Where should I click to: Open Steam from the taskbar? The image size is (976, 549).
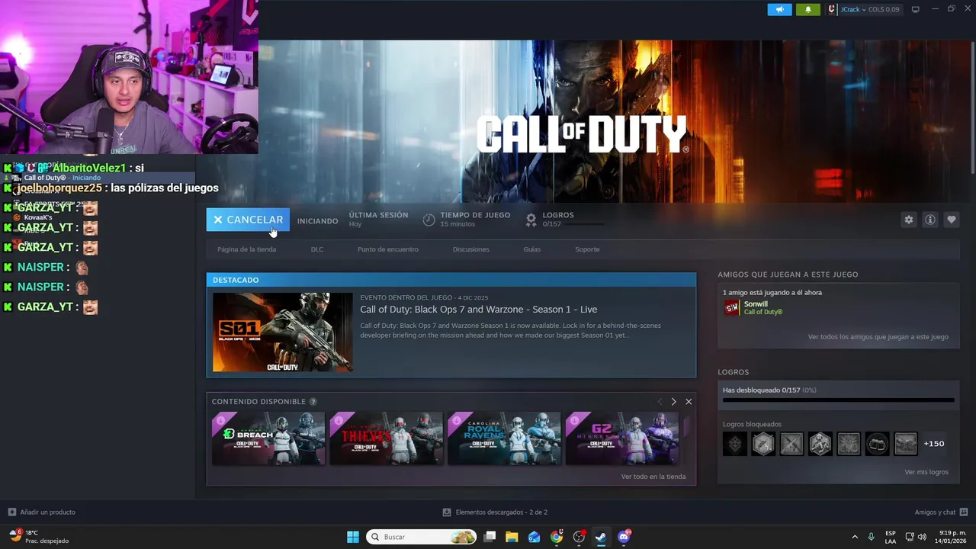coord(601,537)
